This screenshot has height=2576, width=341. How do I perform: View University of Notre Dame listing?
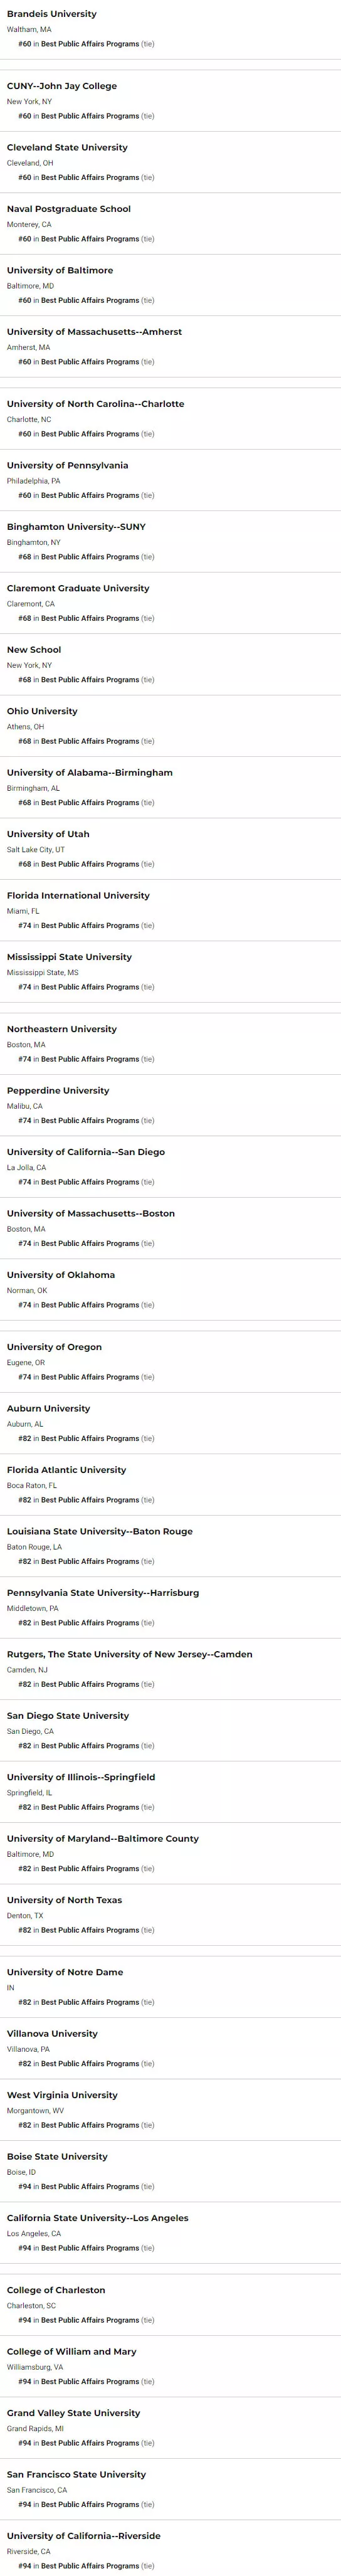point(65,1972)
